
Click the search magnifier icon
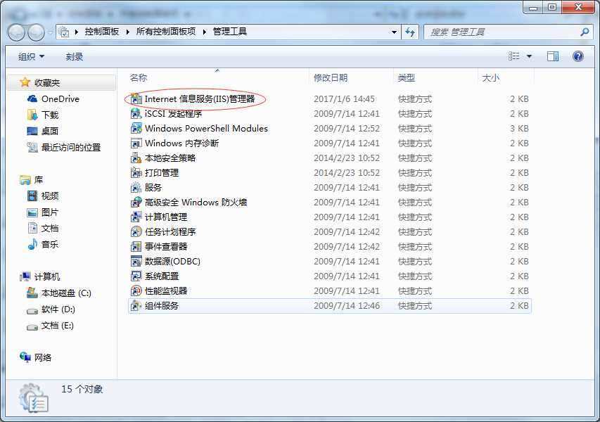click(x=585, y=32)
